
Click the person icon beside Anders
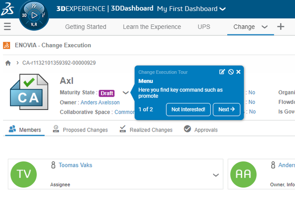[273, 165]
